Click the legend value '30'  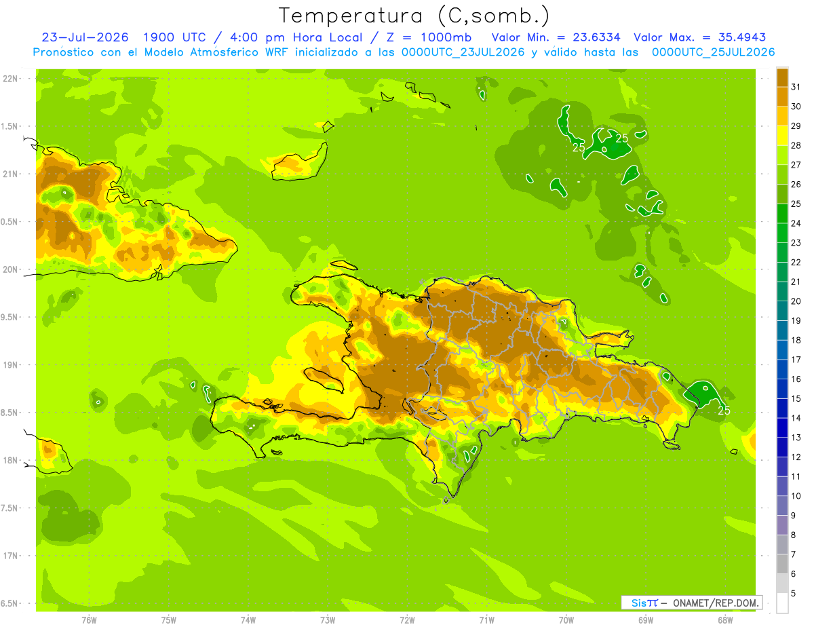click(796, 107)
